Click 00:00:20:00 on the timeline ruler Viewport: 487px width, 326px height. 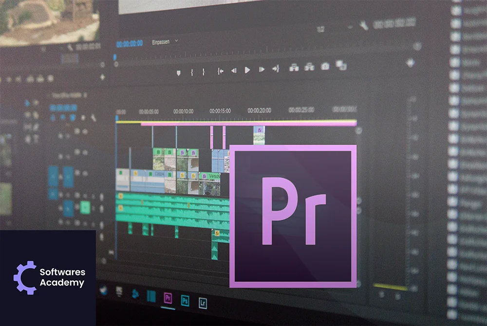(x=260, y=110)
